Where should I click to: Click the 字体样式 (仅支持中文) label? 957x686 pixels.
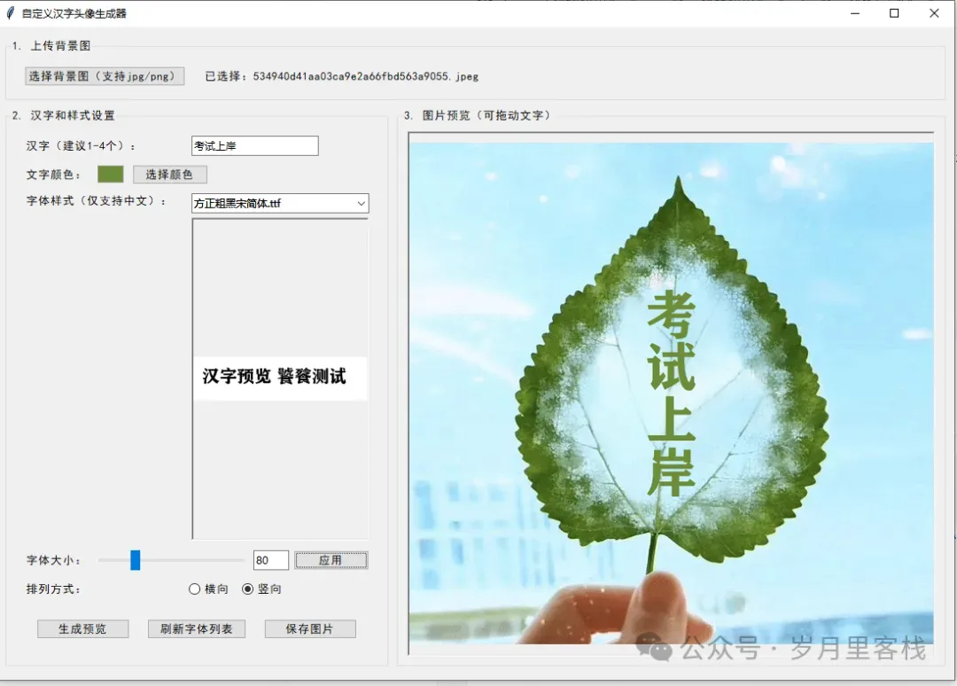pos(96,201)
